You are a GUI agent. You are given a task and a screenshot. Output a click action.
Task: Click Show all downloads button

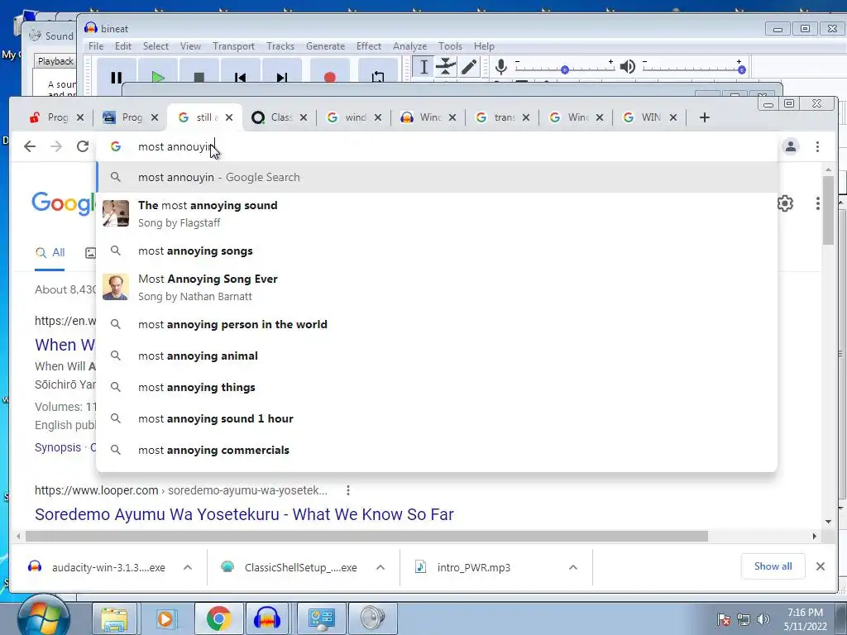[773, 566]
